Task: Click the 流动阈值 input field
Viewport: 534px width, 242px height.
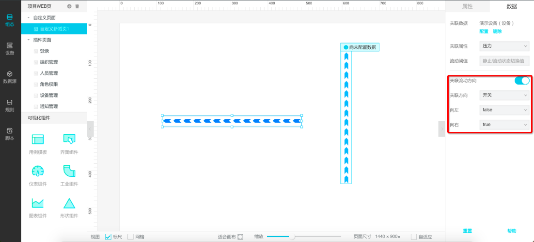Action: coord(504,61)
